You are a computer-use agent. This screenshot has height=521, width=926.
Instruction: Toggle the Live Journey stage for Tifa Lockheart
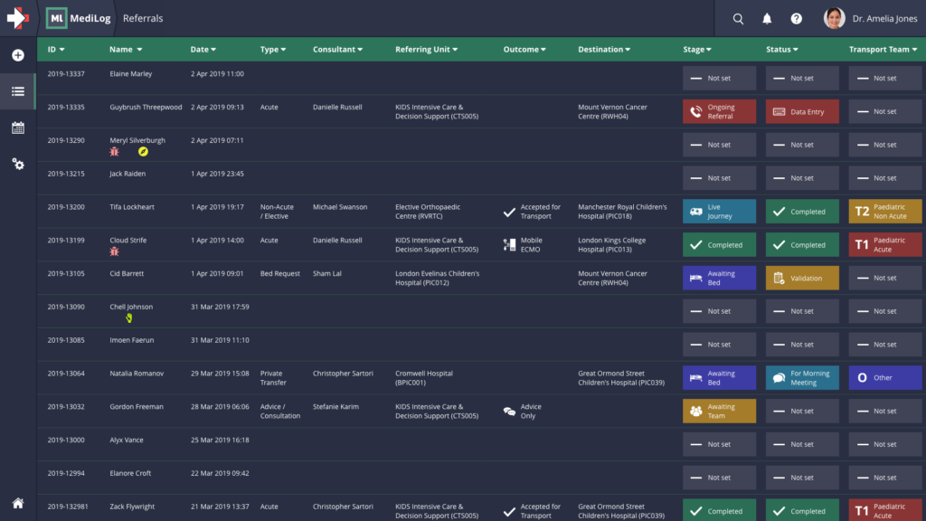pos(719,211)
